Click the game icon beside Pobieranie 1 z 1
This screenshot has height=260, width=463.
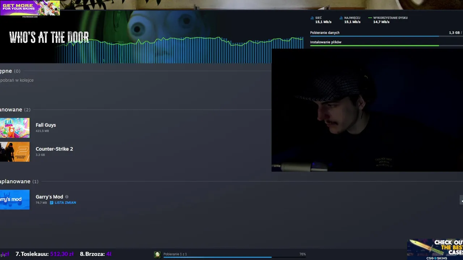(157, 255)
